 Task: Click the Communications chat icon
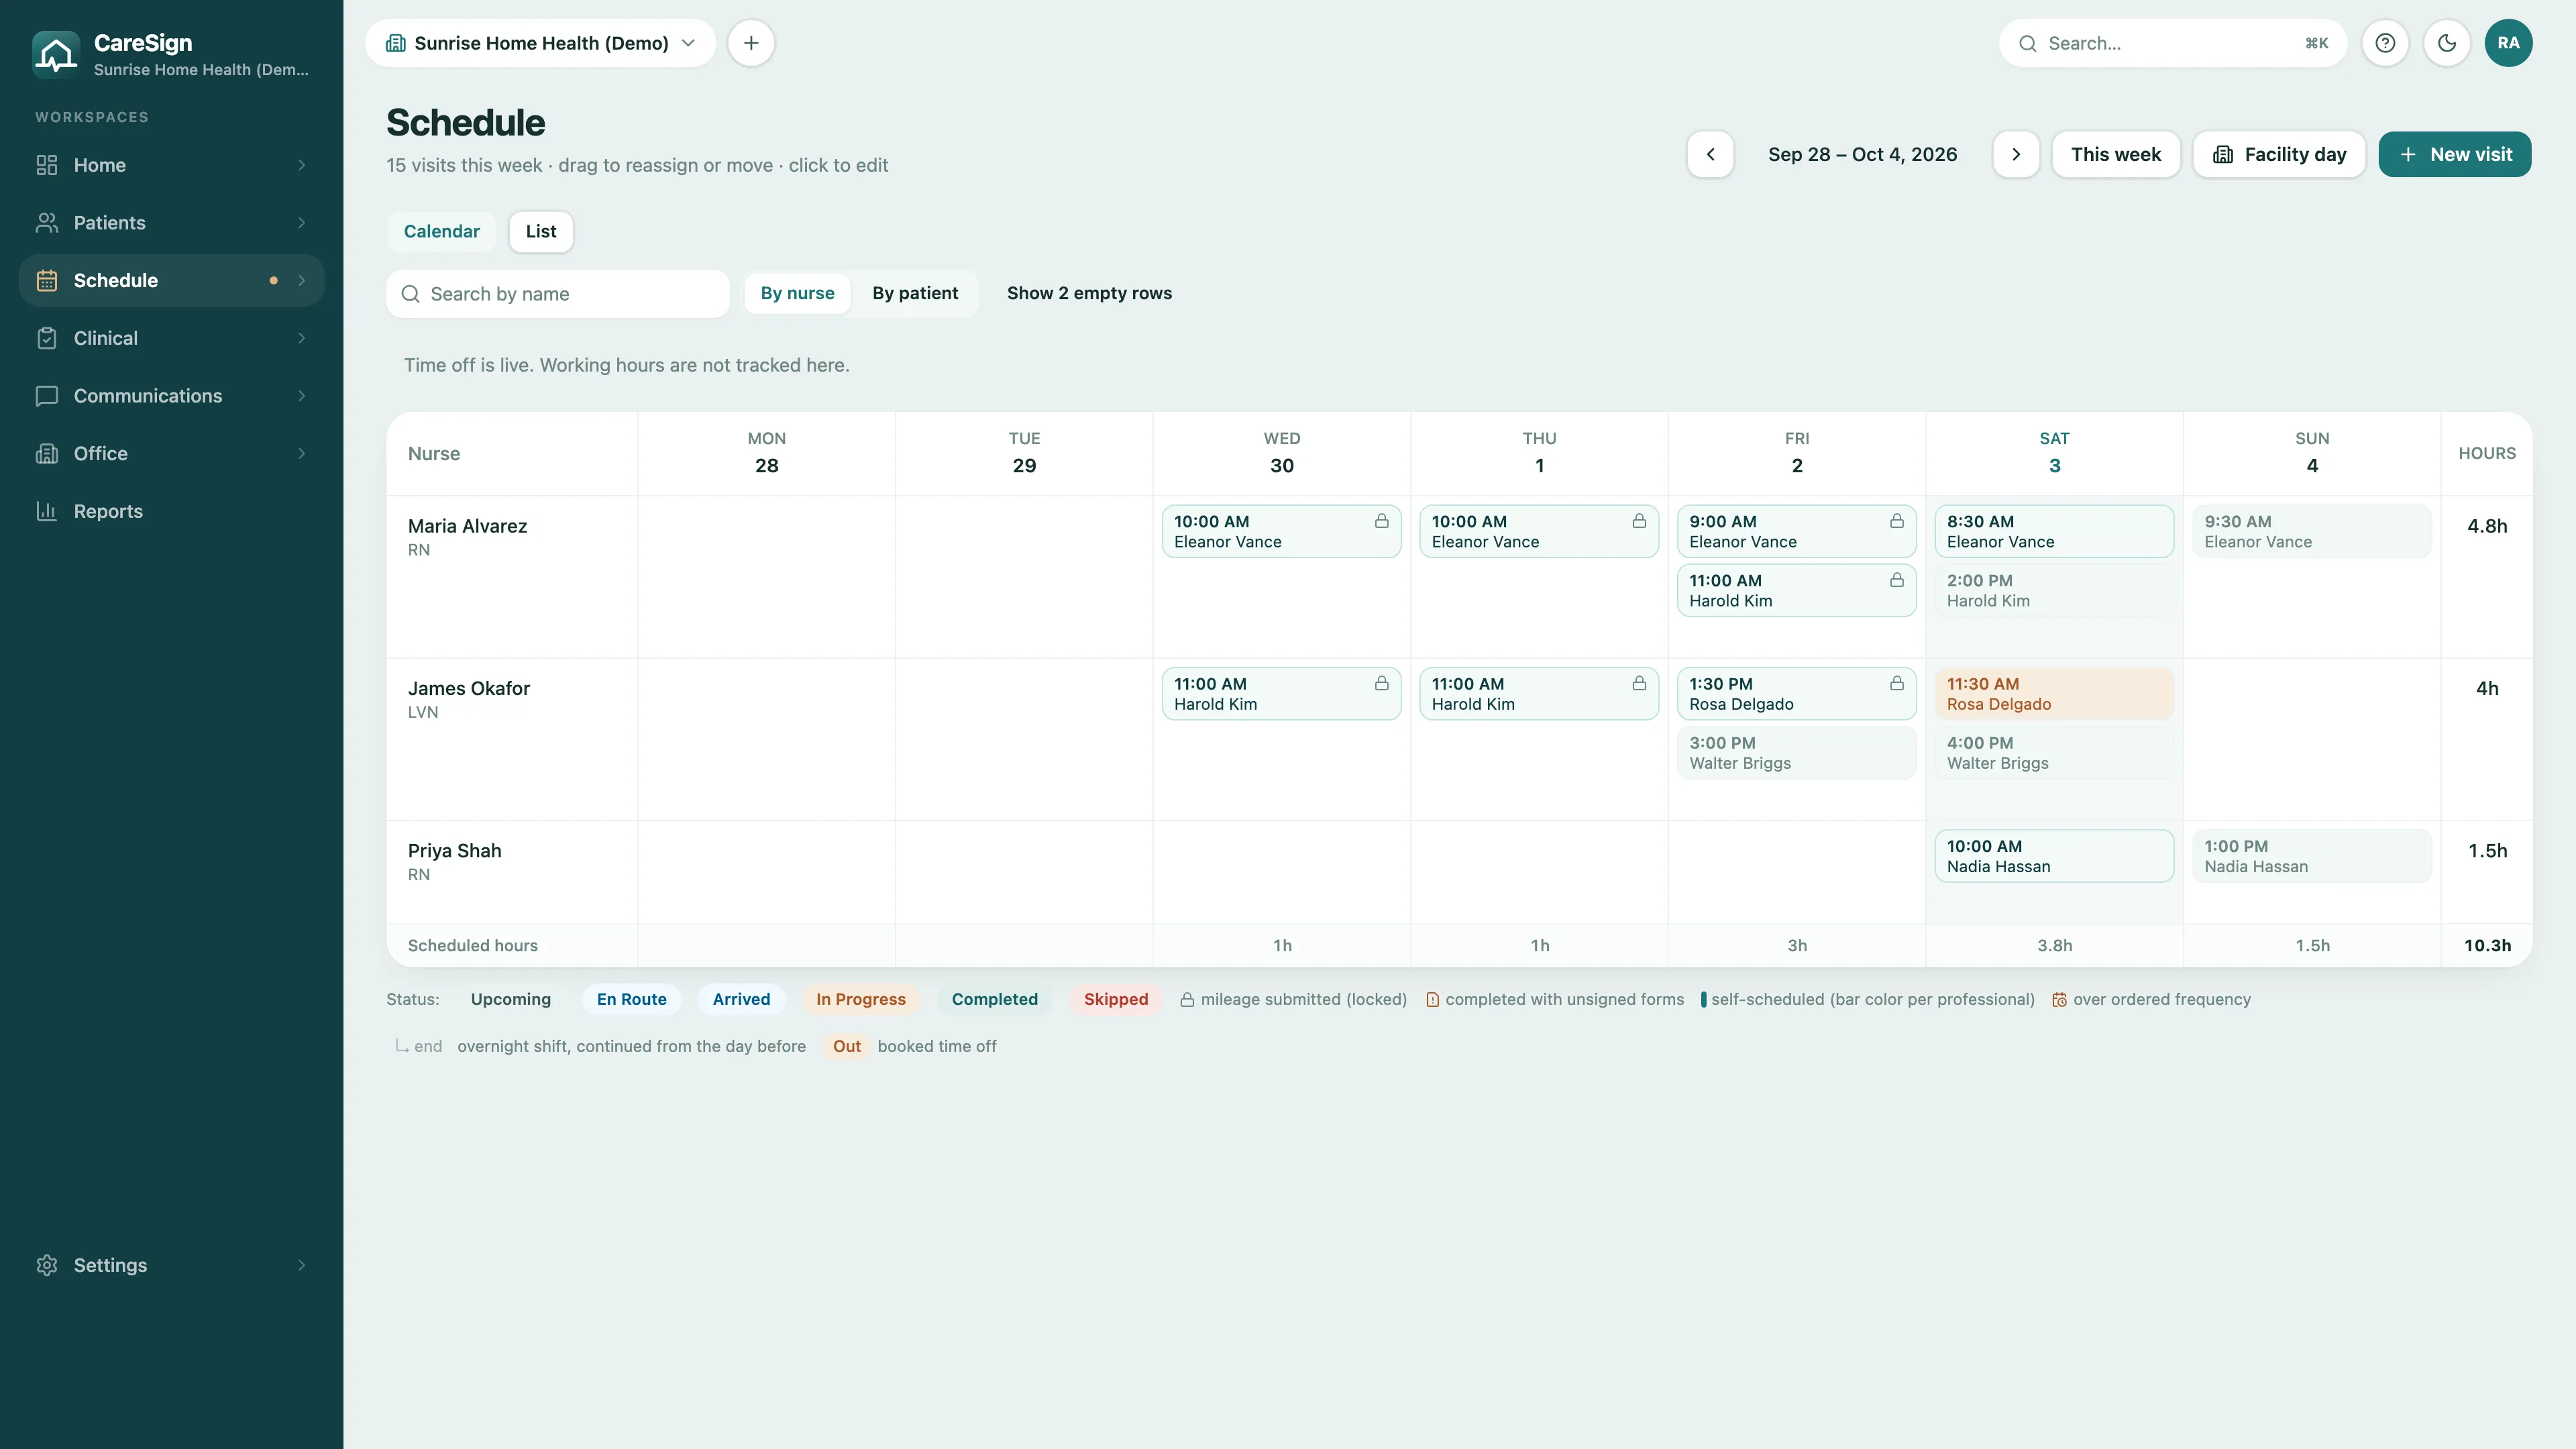click(x=47, y=395)
